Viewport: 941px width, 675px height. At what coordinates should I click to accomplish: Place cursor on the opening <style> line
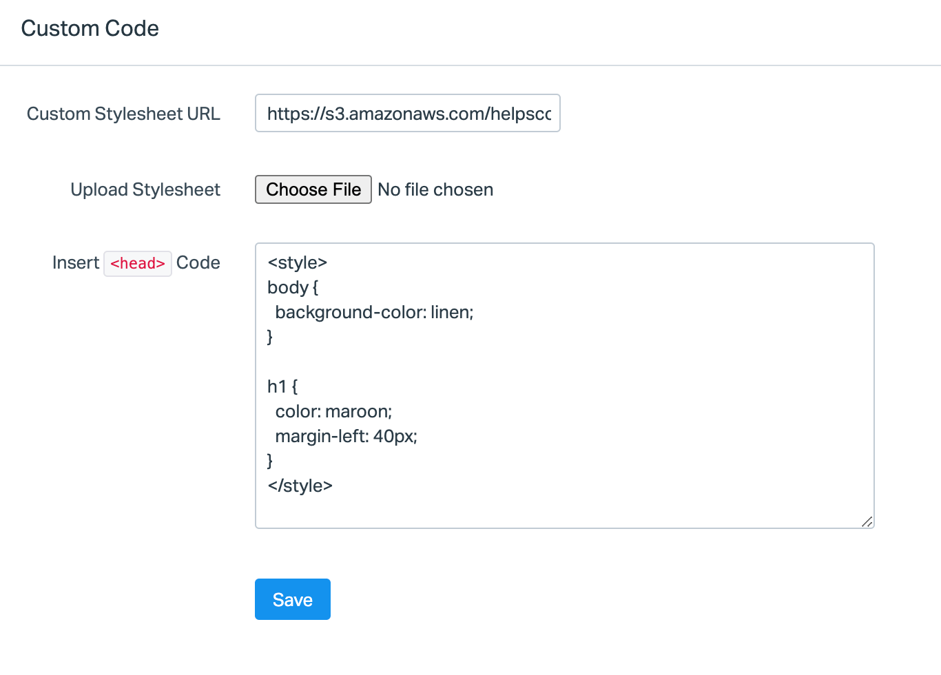click(x=298, y=262)
